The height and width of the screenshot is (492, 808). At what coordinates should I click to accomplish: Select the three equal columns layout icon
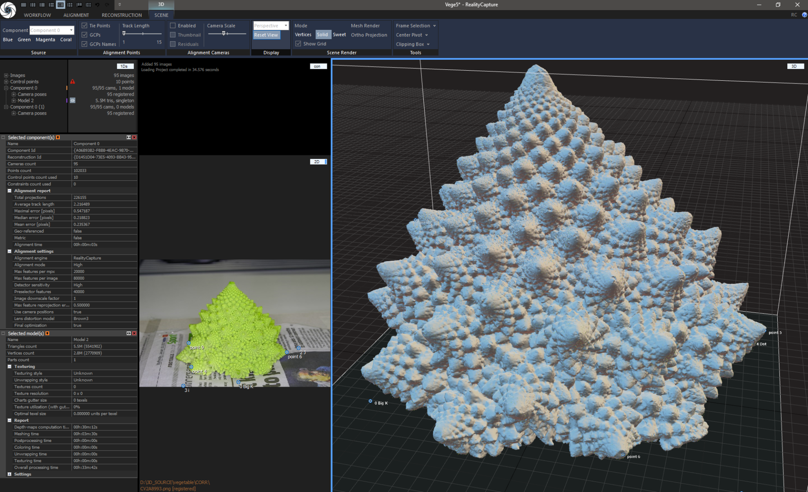(32, 5)
